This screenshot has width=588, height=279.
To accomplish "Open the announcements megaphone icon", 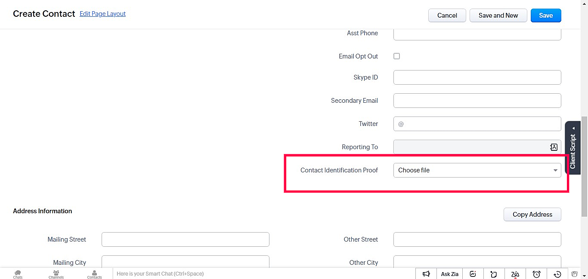I will pos(426,274).
